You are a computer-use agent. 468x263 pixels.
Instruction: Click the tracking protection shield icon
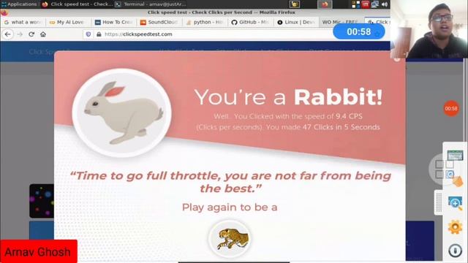click(88, 34)
